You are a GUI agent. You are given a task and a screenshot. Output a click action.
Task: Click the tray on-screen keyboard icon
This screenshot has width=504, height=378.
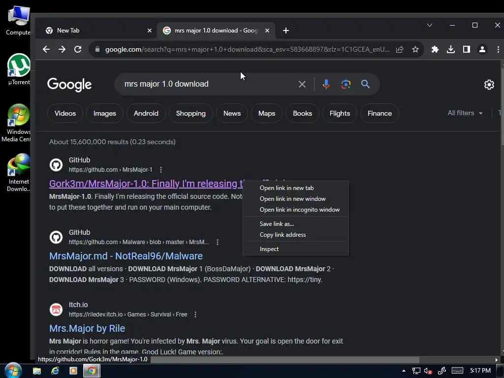pos(457,371)
